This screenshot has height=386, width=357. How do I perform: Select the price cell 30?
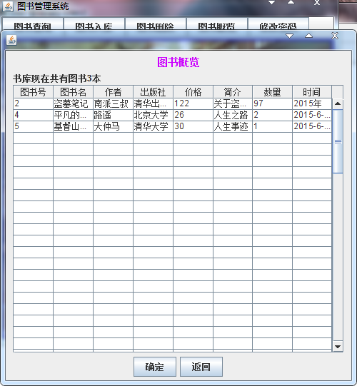(193, 126)
